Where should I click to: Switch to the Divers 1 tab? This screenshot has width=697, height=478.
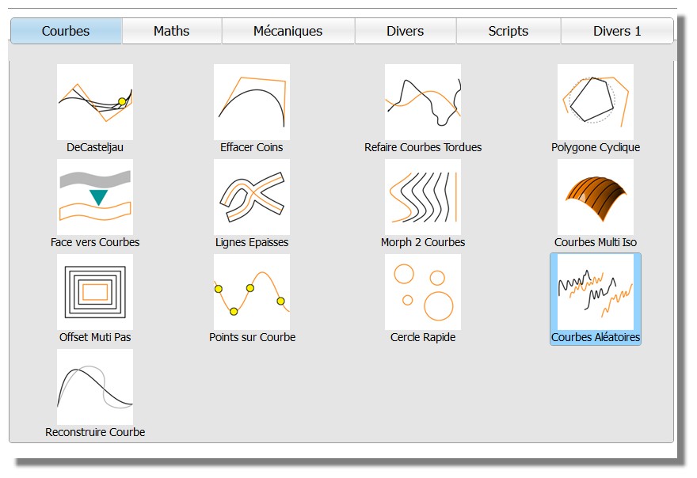(x=617, y=31)
